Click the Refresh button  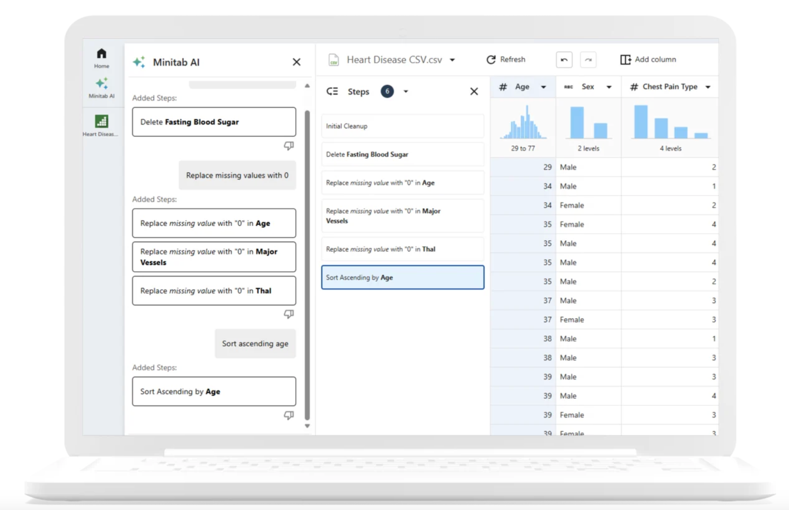point(506,60)
